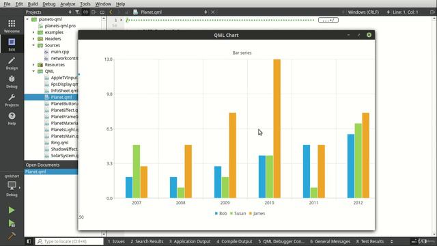Unfold the comment block on line 1
Viewport: 437px width, 246px height.
(122, 20)
